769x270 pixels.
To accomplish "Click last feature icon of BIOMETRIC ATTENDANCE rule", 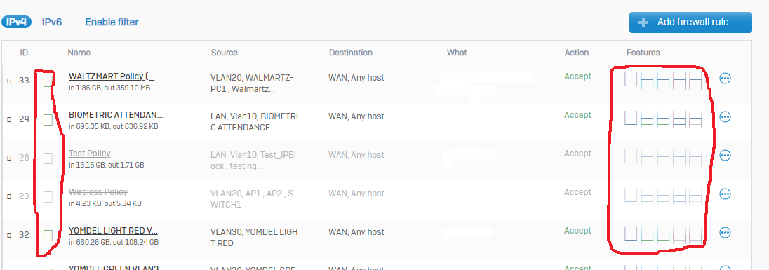I will coord(695,120).
